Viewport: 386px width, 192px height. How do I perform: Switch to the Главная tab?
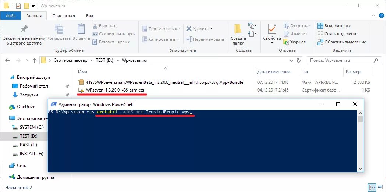point(34,16)
